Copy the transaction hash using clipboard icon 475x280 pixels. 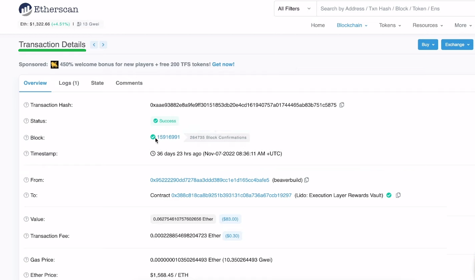point(342,105)
